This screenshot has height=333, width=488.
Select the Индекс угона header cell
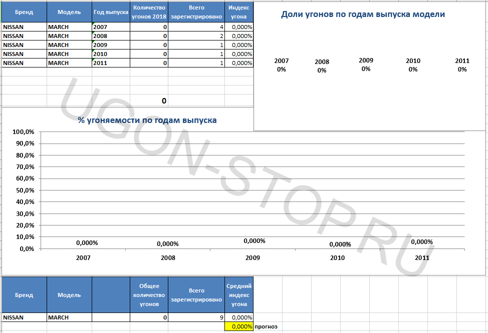tap(238, 12)
